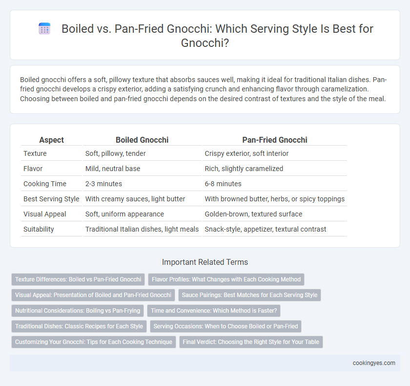Open Final Verdict: Choosing the Right Style tag
This screenshot has width=410, height=386.
click(x=251, y=342)
